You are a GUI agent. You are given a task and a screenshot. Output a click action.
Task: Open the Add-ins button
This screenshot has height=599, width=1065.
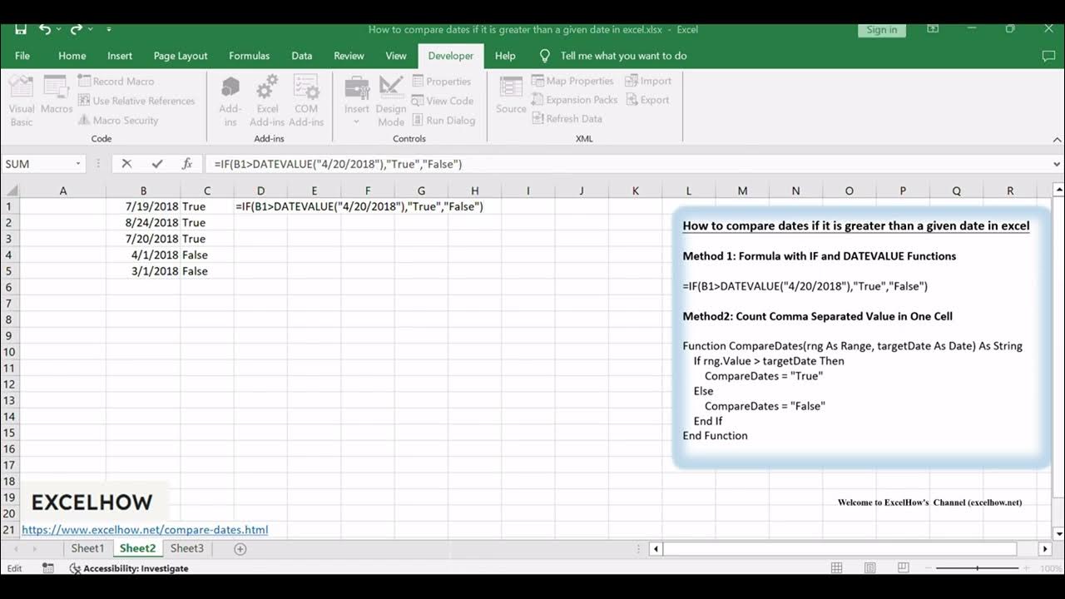click(230, 101)
